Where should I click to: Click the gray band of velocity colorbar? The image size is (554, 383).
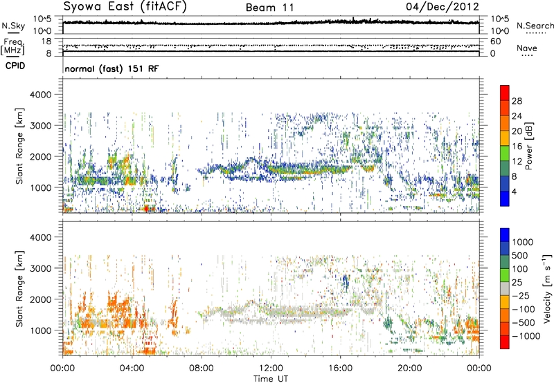coord(505,289)
